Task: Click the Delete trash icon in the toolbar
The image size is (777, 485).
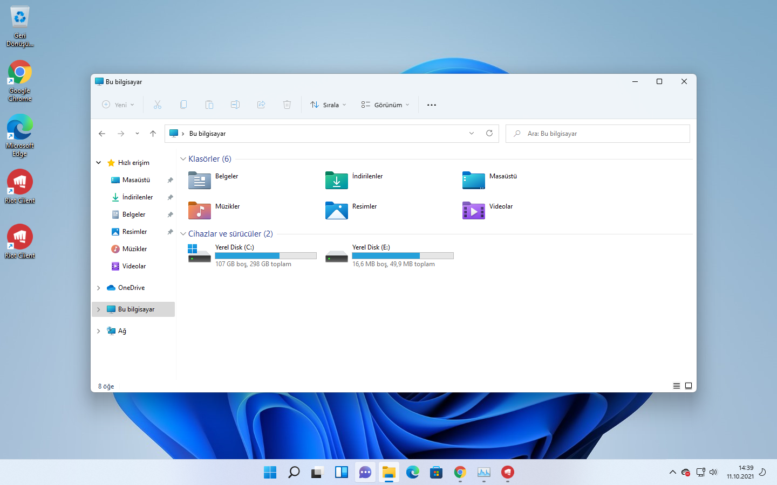Action: [x=287, y=105]
